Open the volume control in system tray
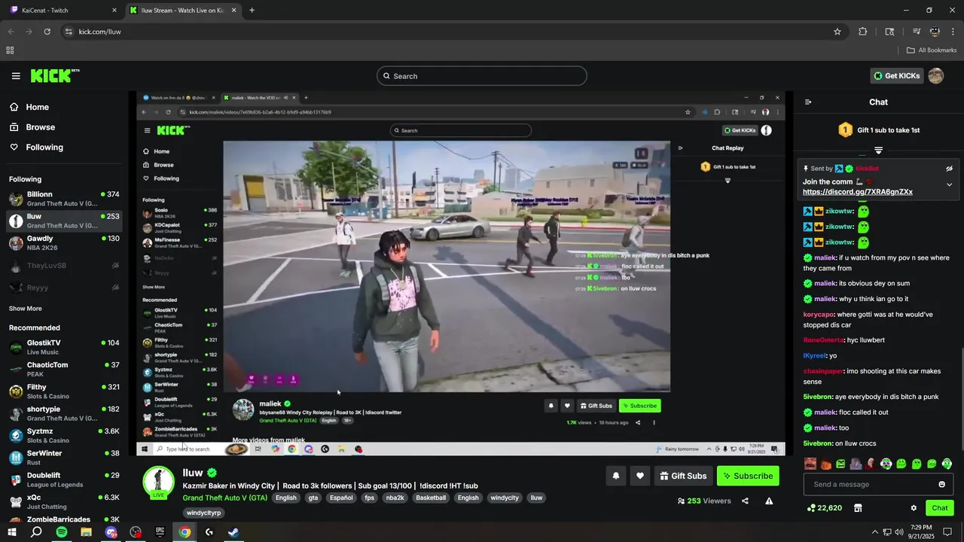 pos(899,532)
